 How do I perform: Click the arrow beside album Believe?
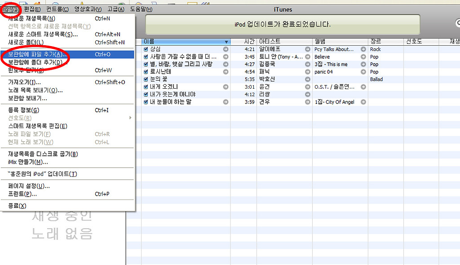pyautogui.click(x=363, y=57)
